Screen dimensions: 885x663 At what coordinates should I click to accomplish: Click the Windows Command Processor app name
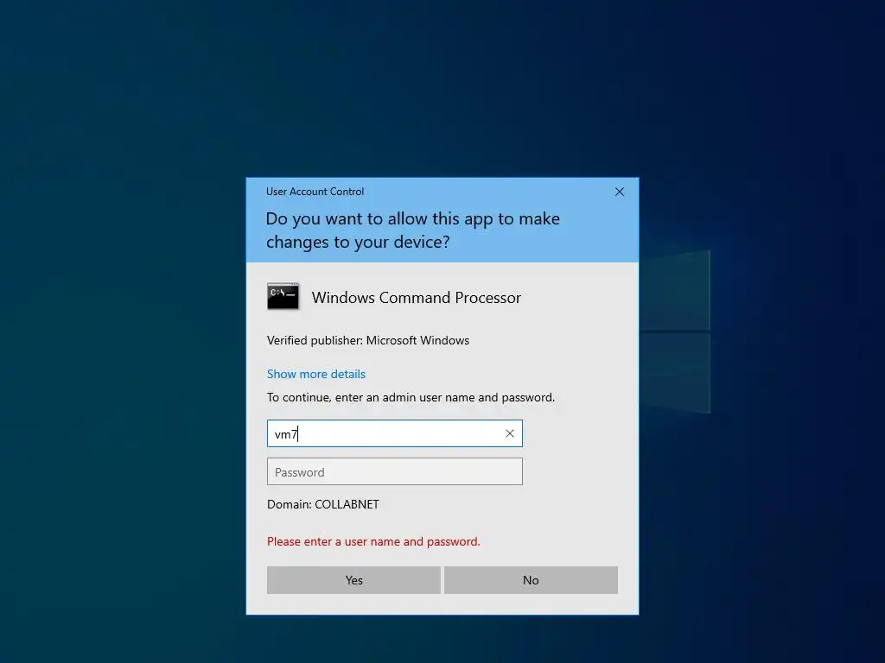click(417, 298)
